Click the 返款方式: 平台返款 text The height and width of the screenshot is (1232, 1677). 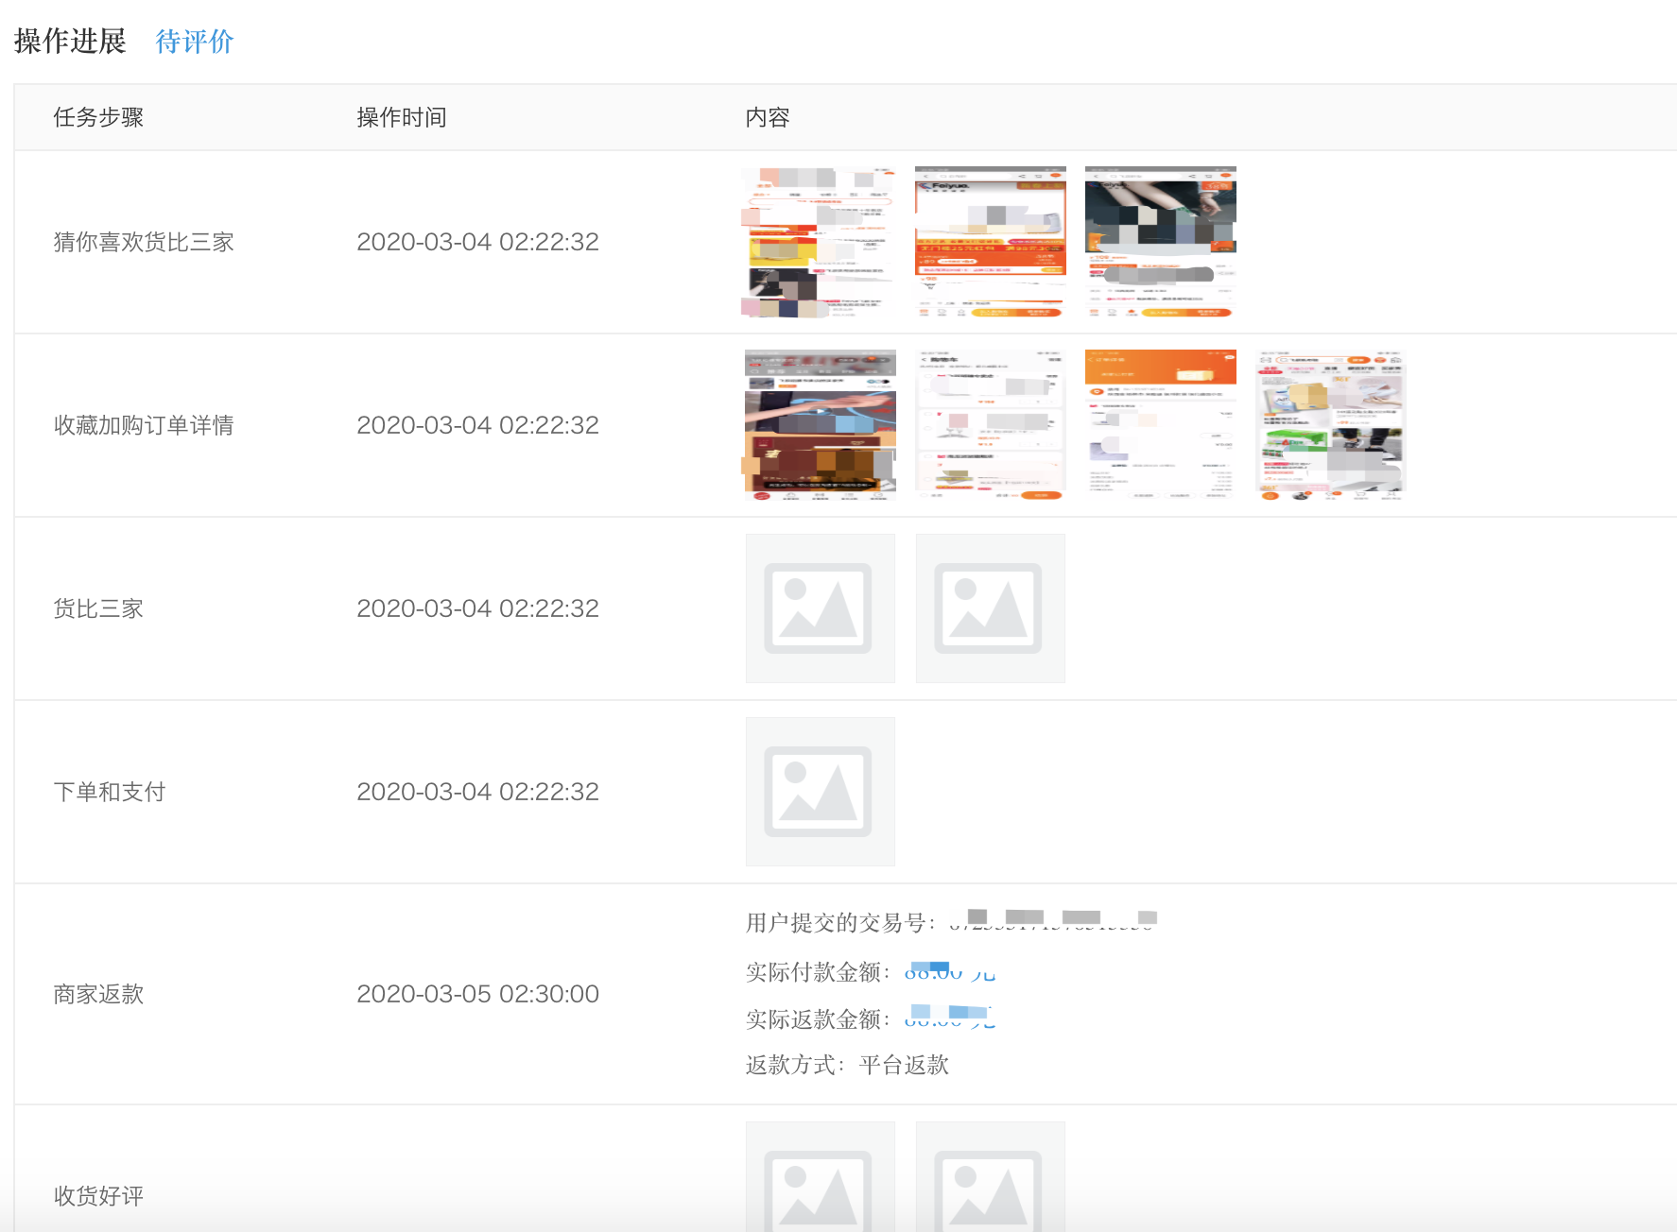pyautogui.click(x=847, y=1065)
